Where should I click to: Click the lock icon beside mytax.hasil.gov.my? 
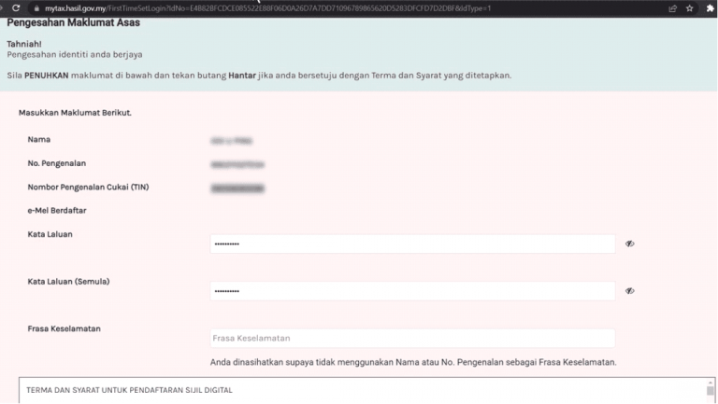(x=36, y=7)
